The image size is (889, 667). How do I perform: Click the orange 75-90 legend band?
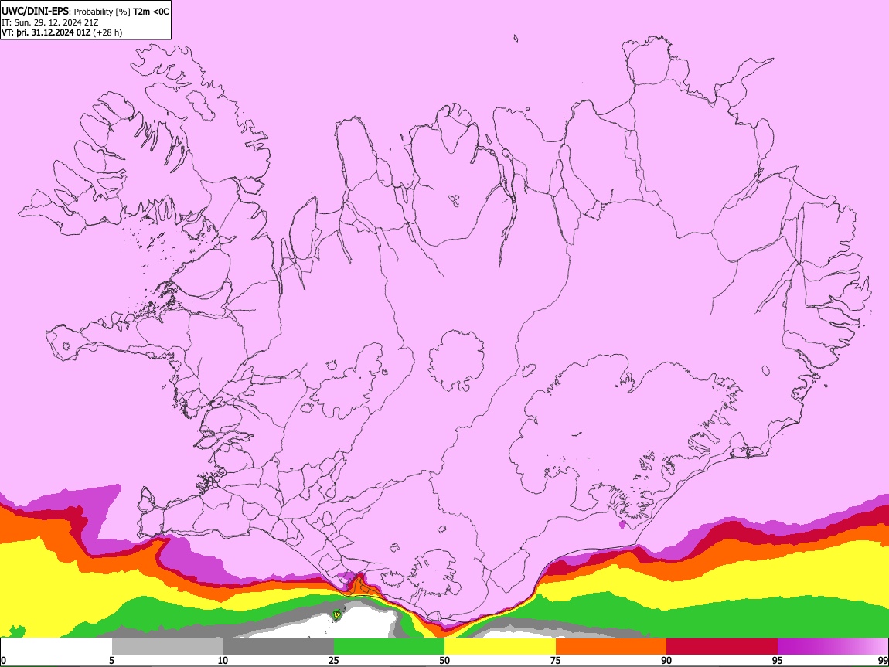611,647
